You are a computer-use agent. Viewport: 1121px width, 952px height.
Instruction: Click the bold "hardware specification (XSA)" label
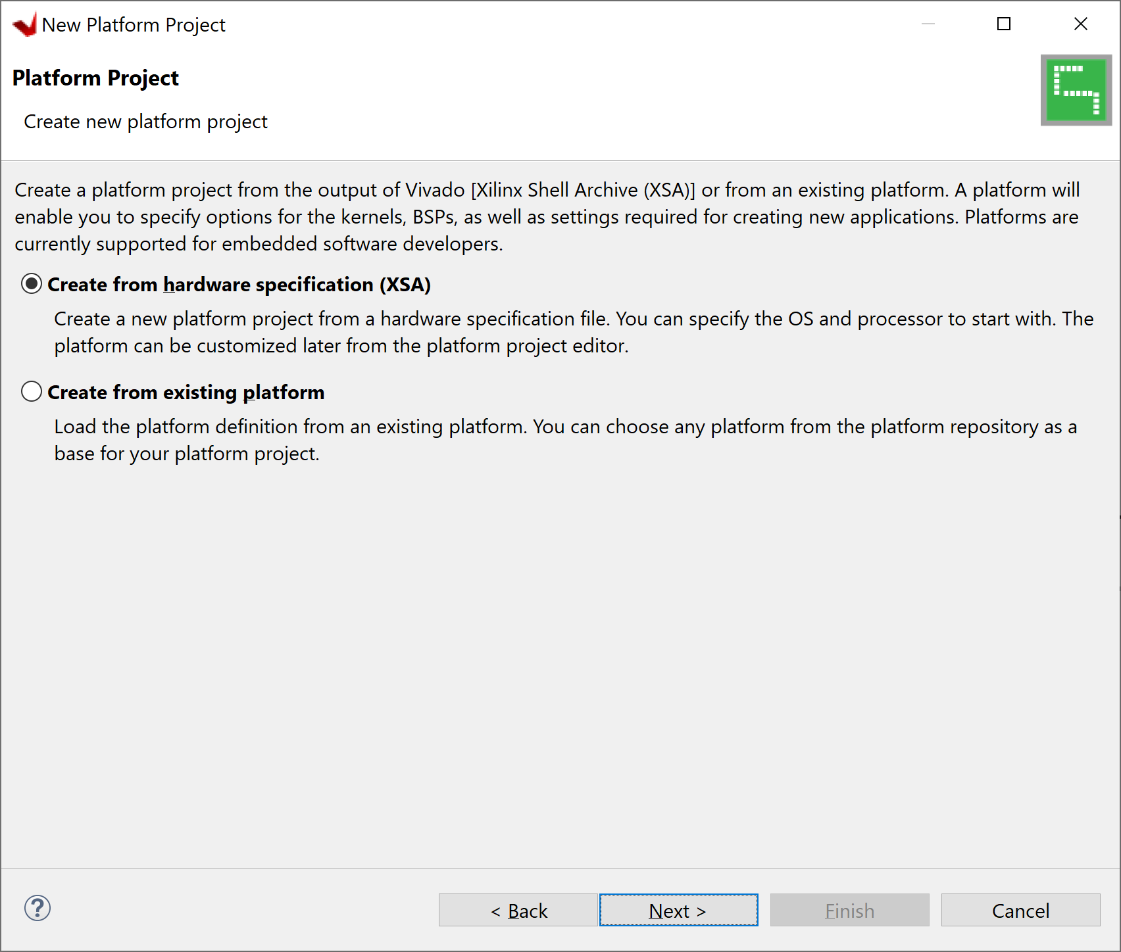(x=295, y=284)
